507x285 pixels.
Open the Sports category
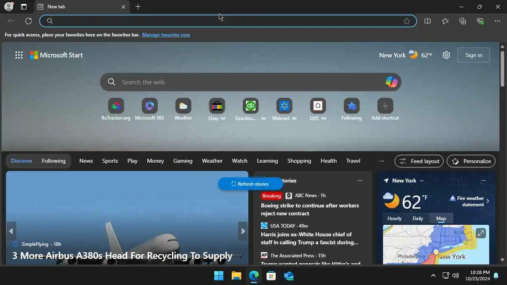tap(110, 161)
